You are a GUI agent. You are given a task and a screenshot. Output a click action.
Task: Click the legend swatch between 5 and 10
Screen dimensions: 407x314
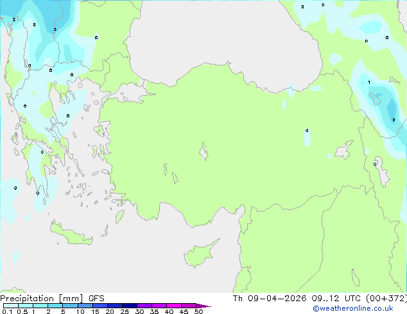tap(71, 306)
